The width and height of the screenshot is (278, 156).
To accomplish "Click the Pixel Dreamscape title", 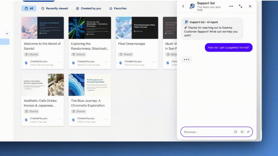I will [131, 44].
